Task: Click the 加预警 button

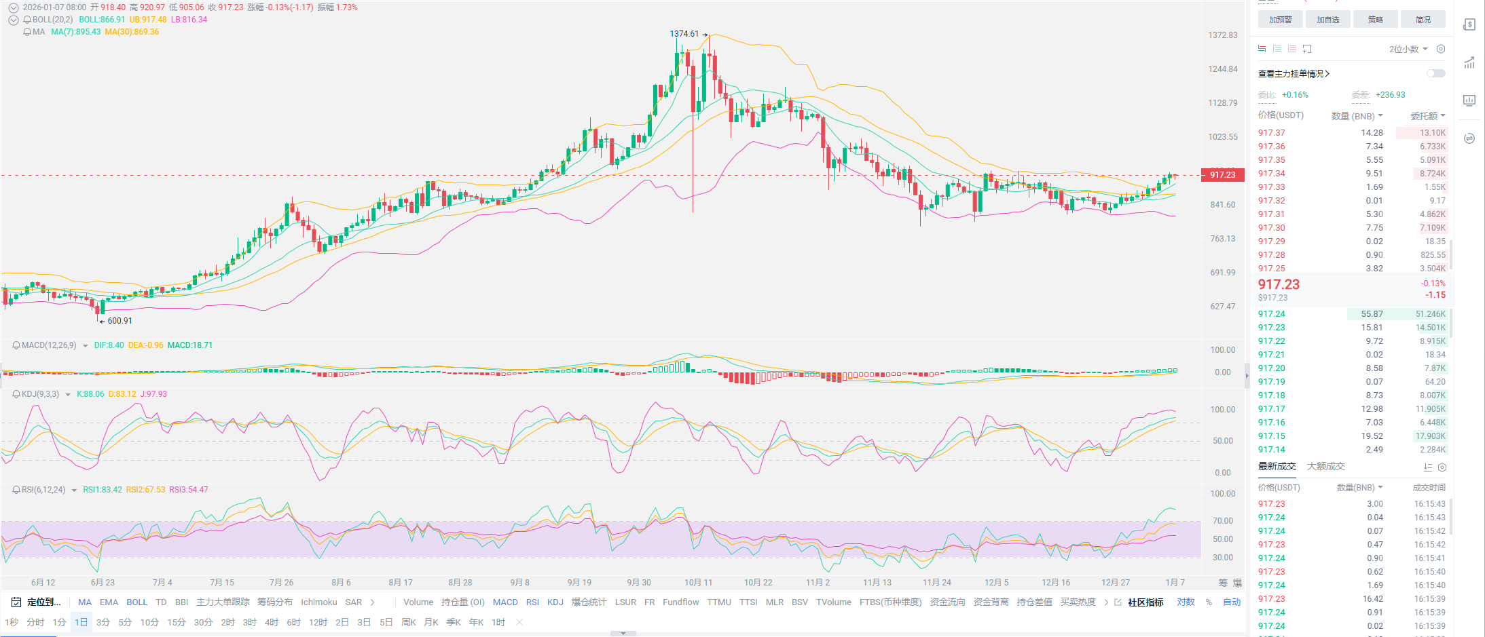Action: [1280, 20]
